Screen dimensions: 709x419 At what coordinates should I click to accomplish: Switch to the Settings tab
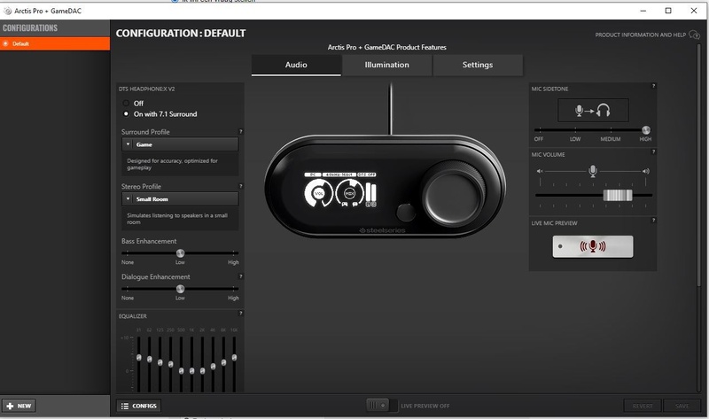(478, 65)
